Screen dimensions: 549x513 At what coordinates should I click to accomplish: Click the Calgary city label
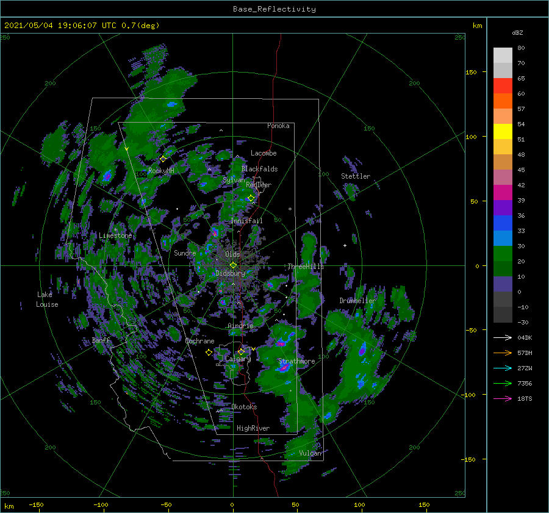(238, 359)
